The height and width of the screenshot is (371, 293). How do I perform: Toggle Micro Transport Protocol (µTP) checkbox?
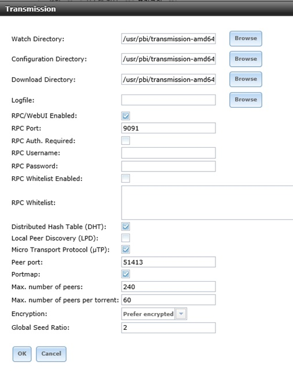pos(126,249)
